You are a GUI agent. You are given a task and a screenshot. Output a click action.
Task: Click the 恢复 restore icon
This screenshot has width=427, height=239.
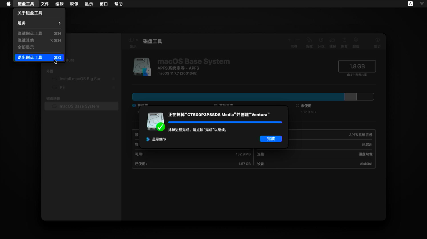[x=344, y=40]
